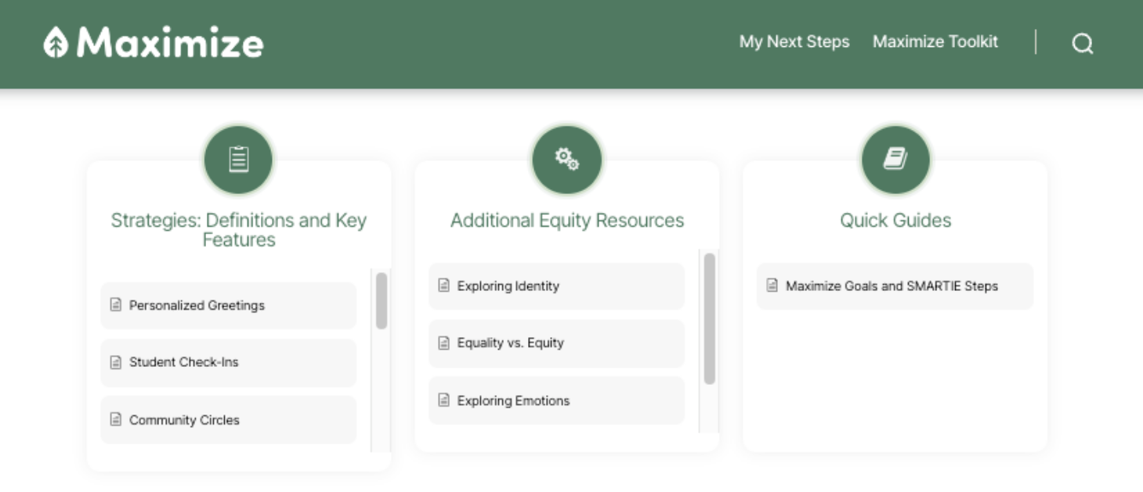Click the document icon beside Community Circles

114,420
